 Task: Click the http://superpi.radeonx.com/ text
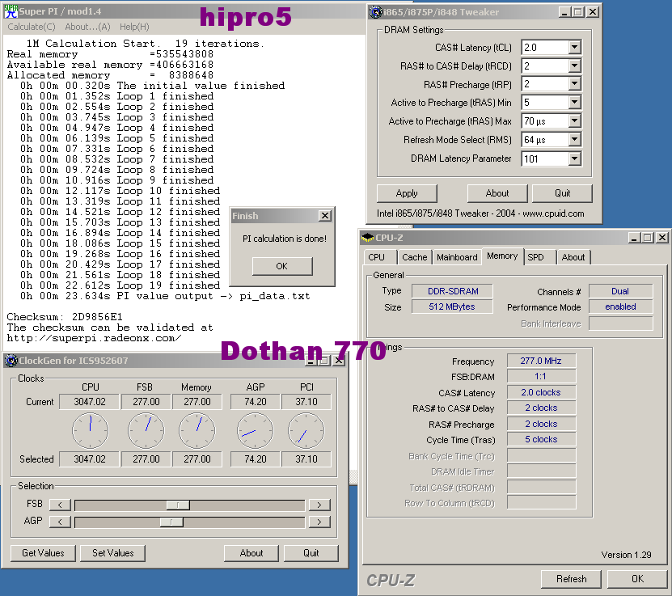pos(95,338)
